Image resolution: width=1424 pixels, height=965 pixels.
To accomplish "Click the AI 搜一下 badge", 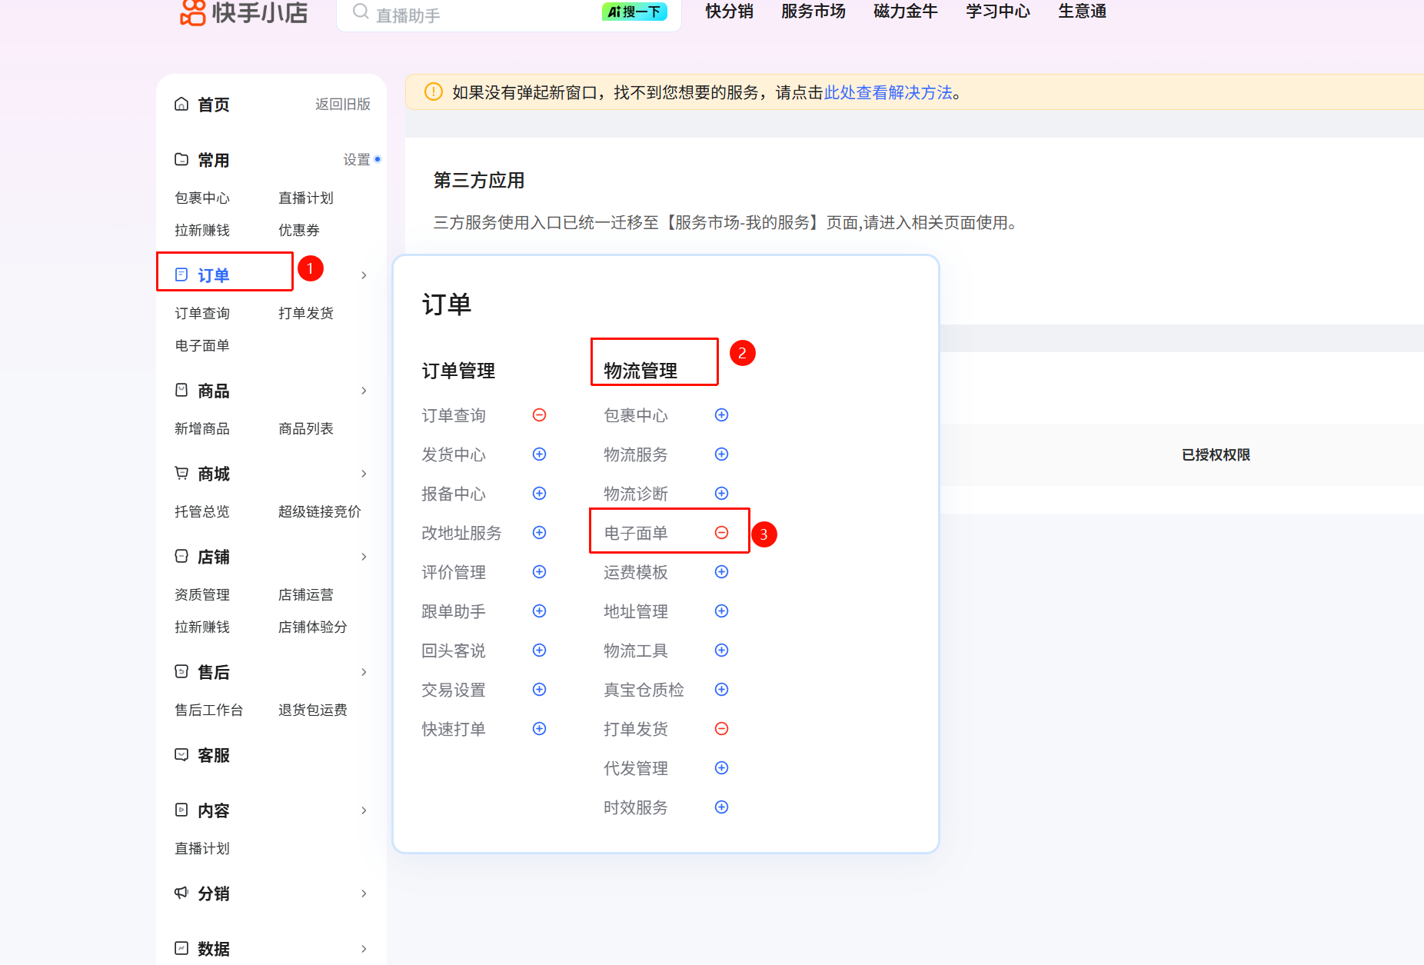I will tap(634, 12).
